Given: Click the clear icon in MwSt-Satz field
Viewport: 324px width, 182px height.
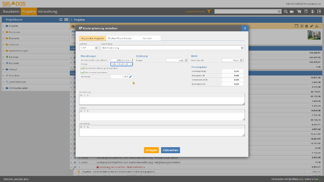Looking at the screenshot, I should click(241, 60).
